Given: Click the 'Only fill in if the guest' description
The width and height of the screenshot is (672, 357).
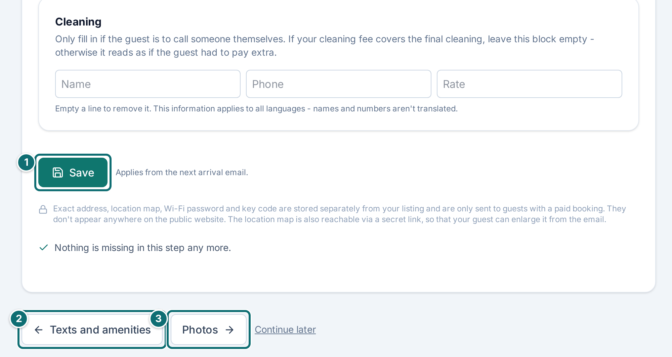Looking at the screenshot, I should [x=325, y=46].
